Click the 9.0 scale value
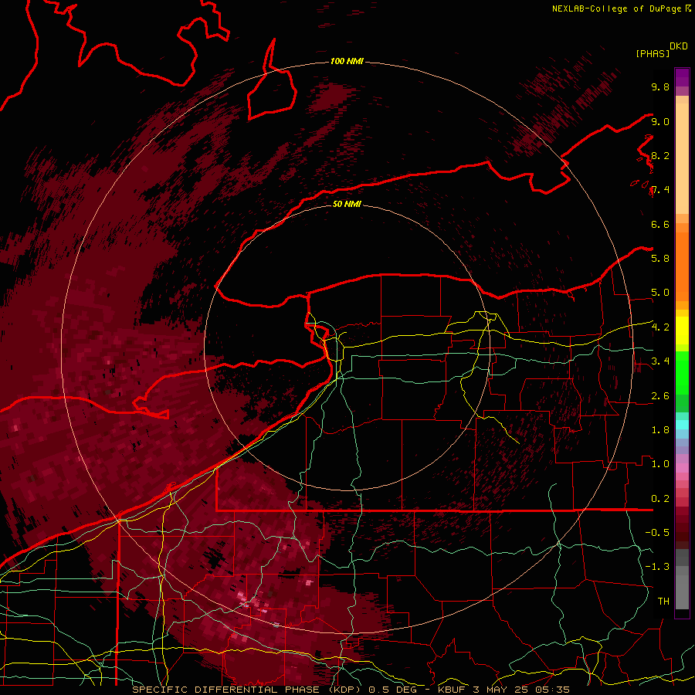 [x=660, y=121]
